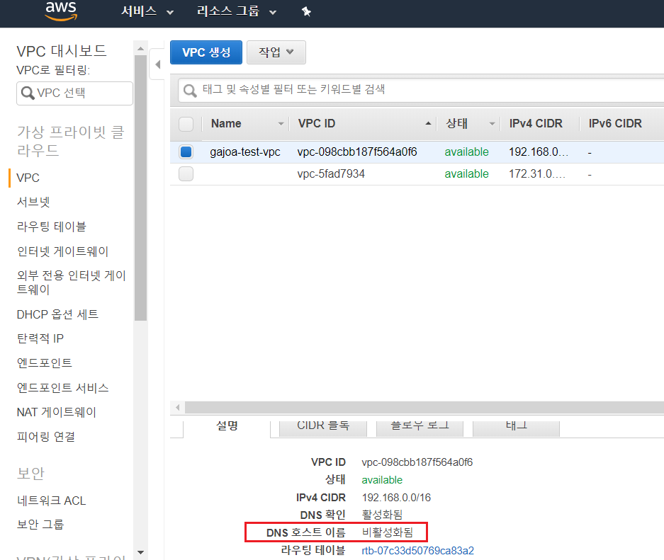Click the search magnifier icon in tag filter
The height and width of the screenshot is (560, 664).
click(x=190, y=90)
